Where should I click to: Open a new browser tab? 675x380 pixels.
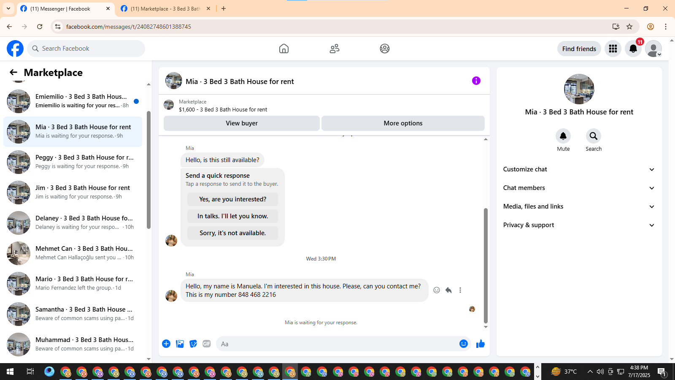coord(224,8)
